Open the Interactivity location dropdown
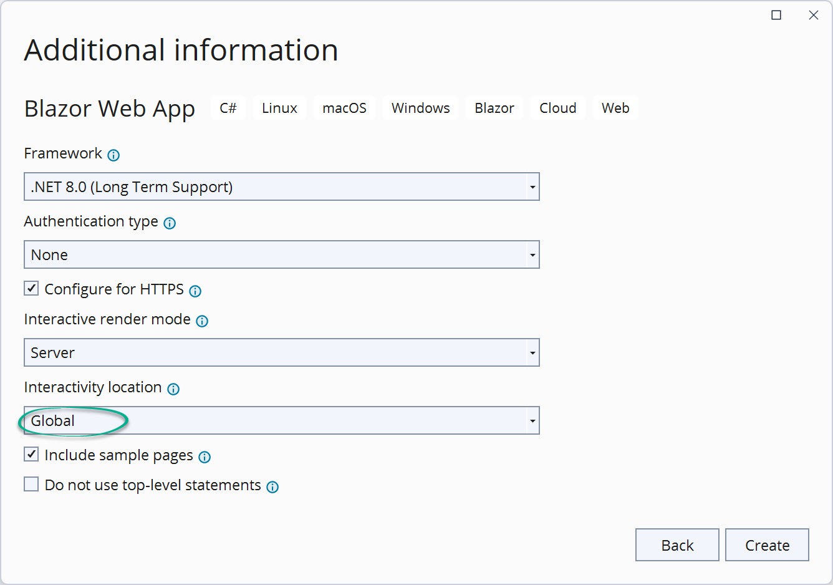Image resolution: width=833 pixels, height=585 pixels. 282,420
